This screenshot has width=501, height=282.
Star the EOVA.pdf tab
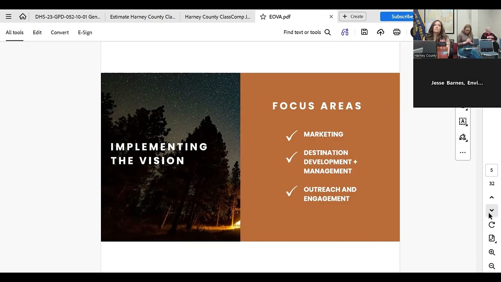(x=263, y=16)
